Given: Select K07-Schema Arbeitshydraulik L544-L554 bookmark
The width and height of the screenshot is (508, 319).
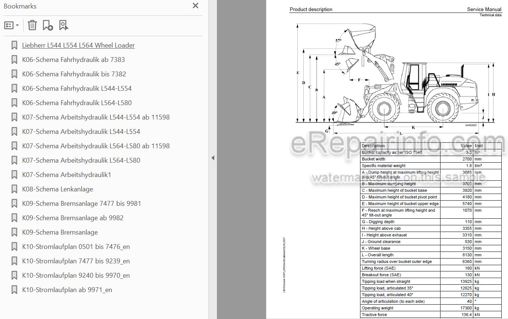Looking at the screenshot, I should [x=81, y=132].
